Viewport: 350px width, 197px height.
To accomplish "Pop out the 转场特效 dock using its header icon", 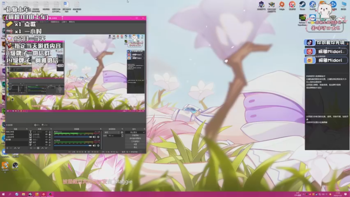I will tap(122, 129).
